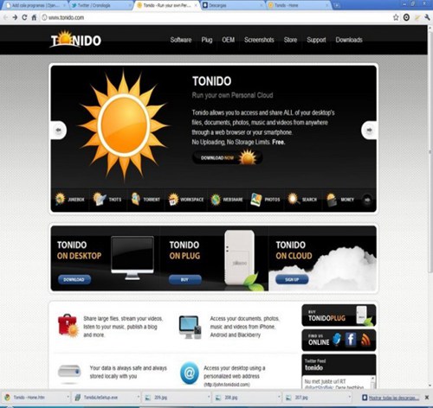Click the computer and phone devices icon
This screenshot has height=408, width=433.
(x=190, y=327)
